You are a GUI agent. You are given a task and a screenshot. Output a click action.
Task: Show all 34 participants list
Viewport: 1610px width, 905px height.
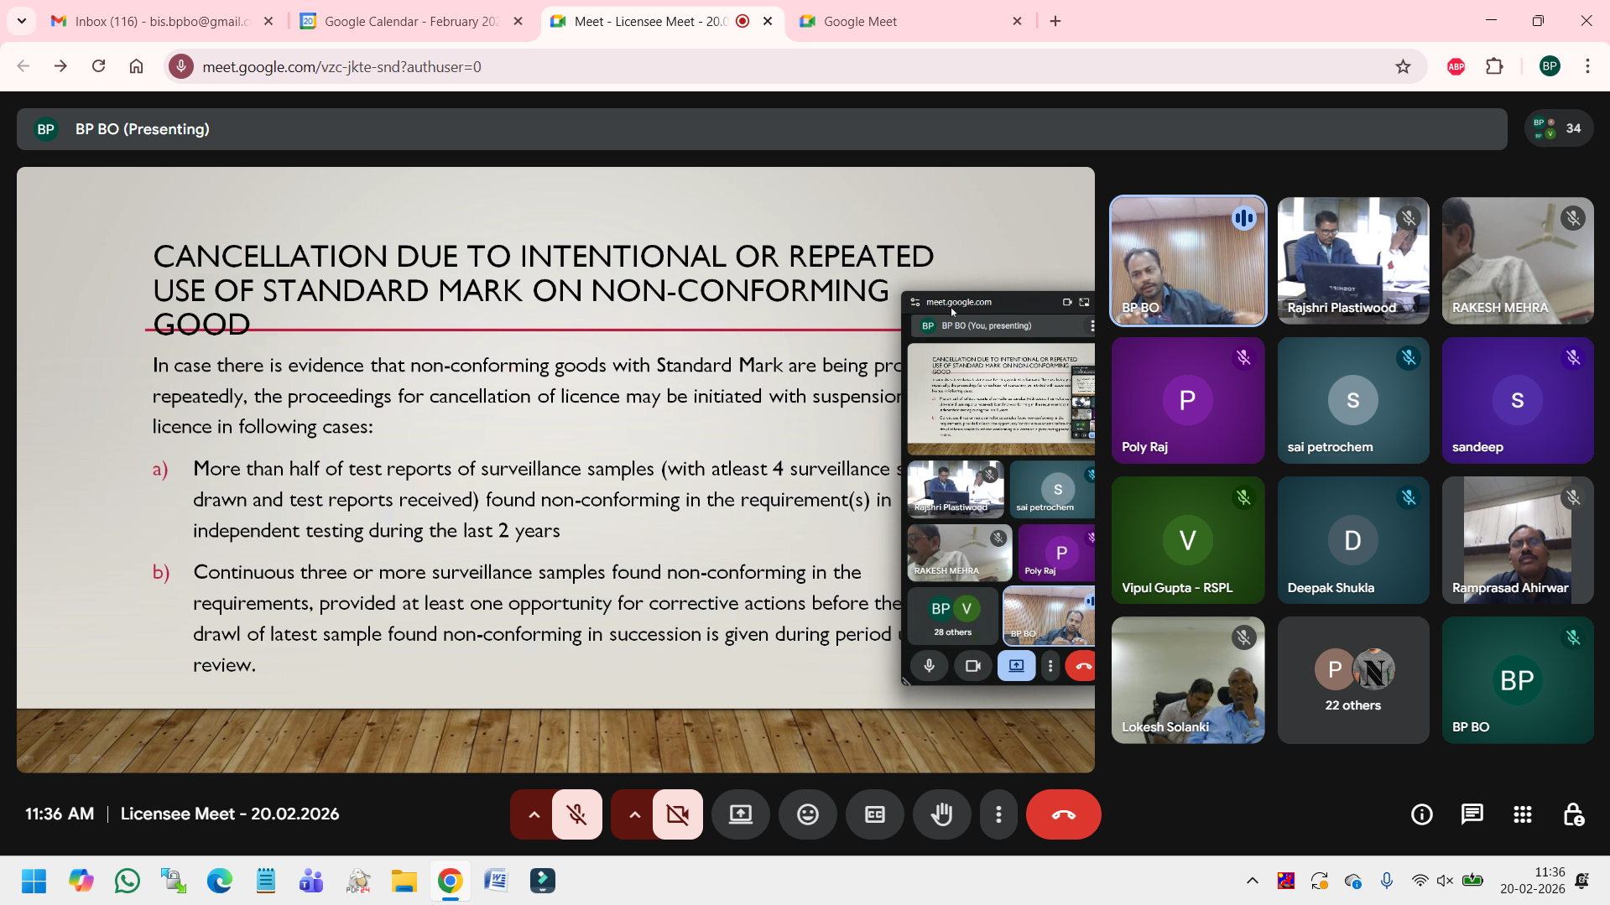coord(1558,128)
